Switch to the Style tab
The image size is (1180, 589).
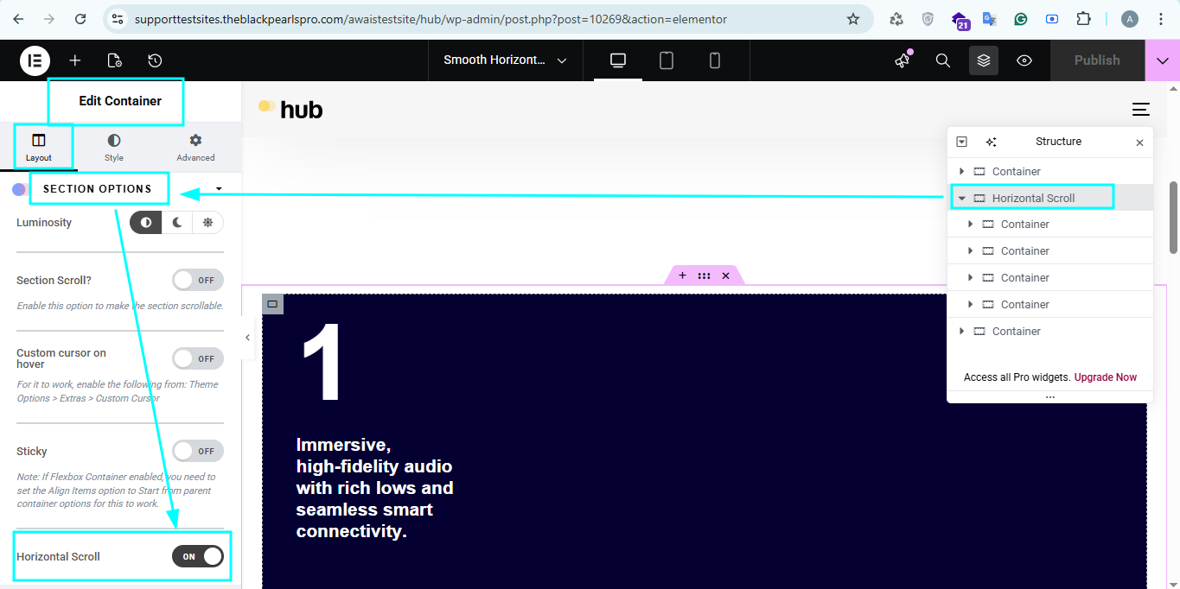coord(114,147)
